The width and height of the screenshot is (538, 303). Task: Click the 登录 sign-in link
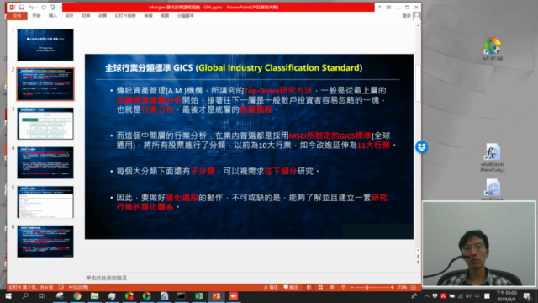[406, 16]
